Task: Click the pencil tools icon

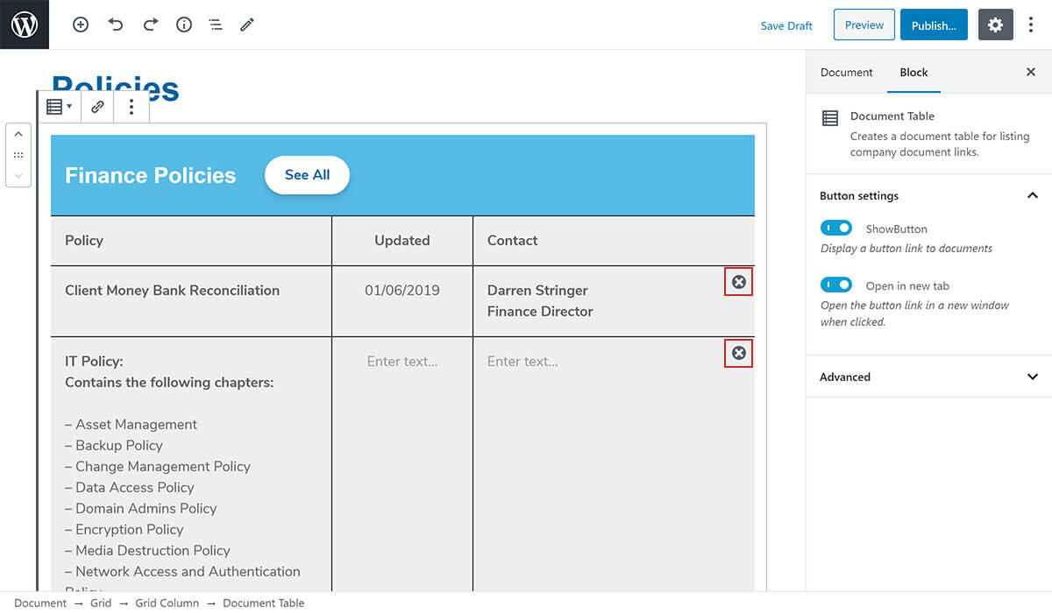Action: 247,25
